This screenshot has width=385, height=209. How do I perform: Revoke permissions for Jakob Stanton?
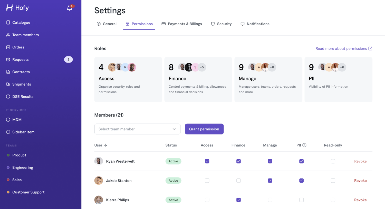tap(360, 181)
